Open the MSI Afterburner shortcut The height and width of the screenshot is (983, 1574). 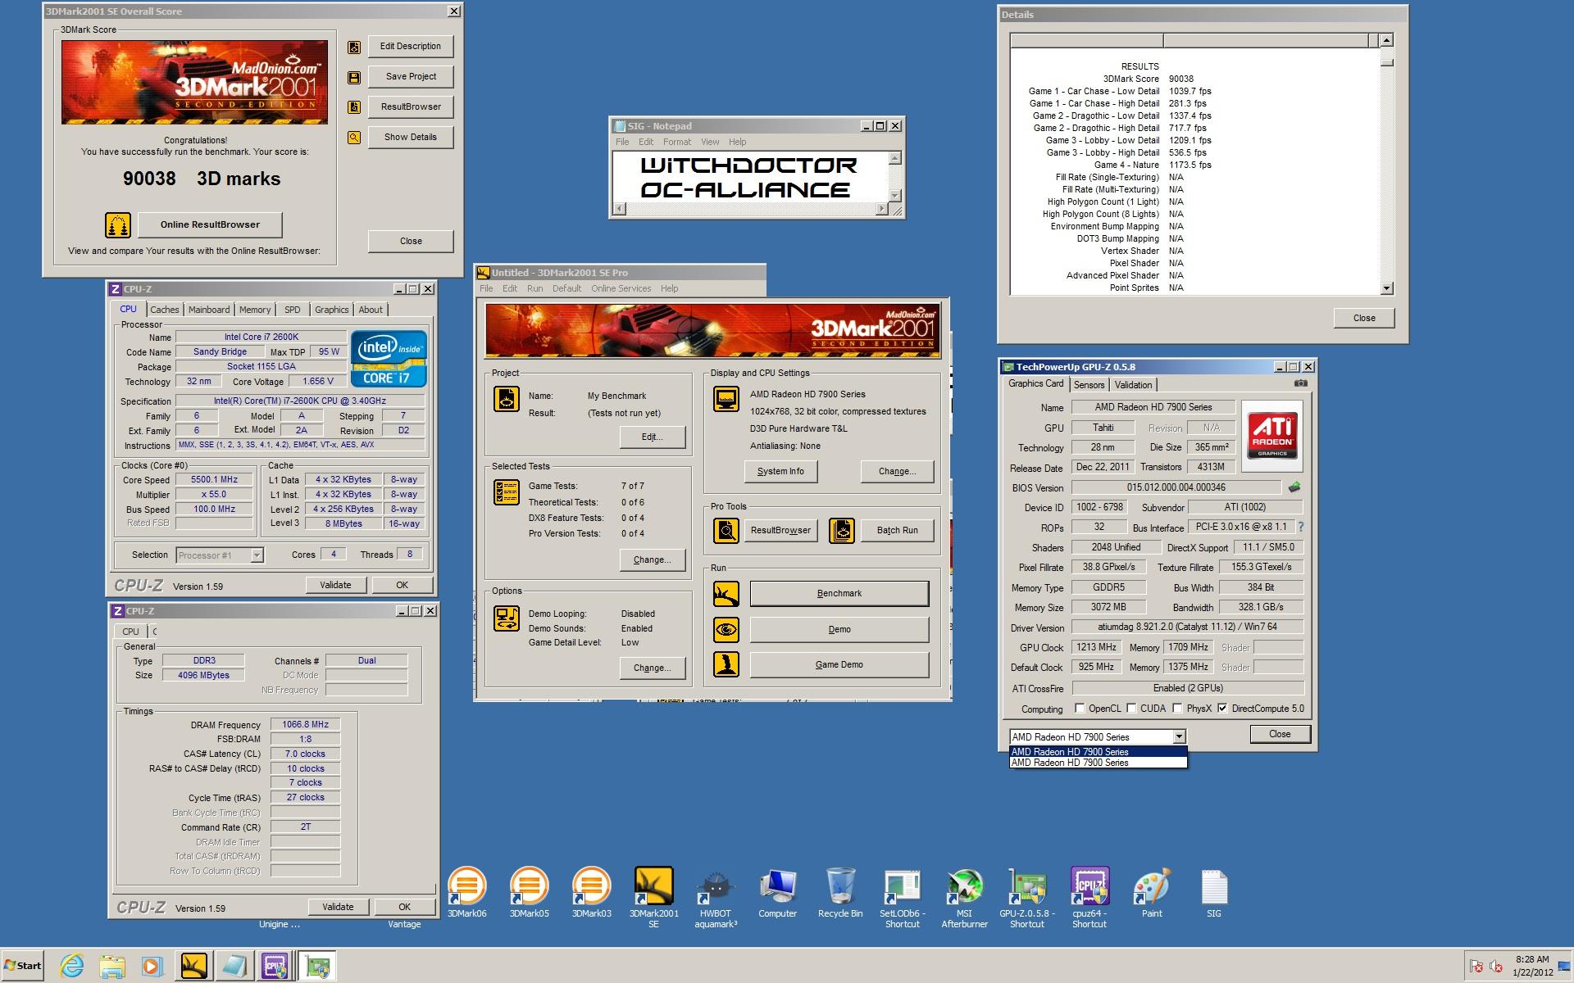(x=965, y=897)
